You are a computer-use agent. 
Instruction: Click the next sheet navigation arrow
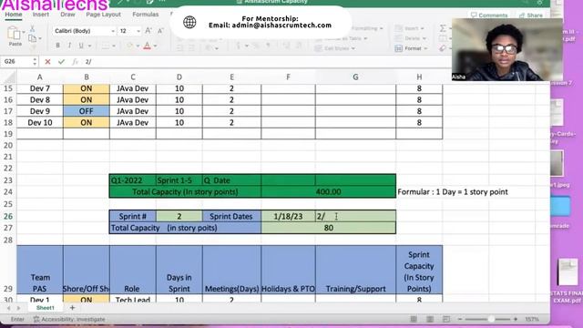point(18,308)
